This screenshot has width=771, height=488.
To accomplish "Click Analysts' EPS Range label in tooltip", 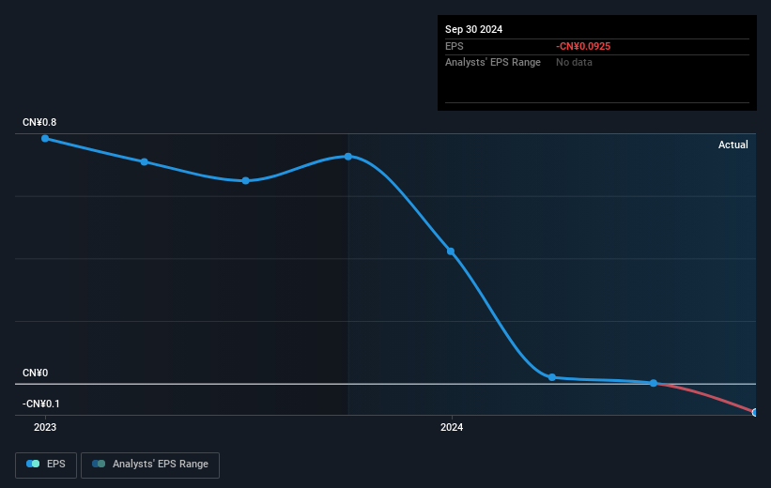I will (x=493, y=63).
